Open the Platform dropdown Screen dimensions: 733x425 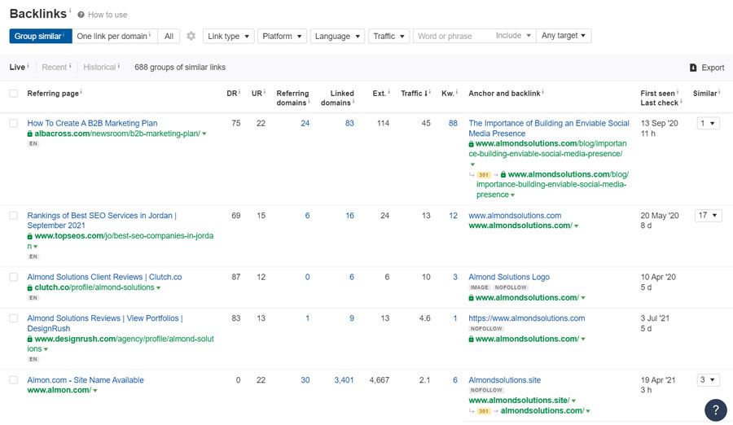pyautogui.click(x=282, y=36)
